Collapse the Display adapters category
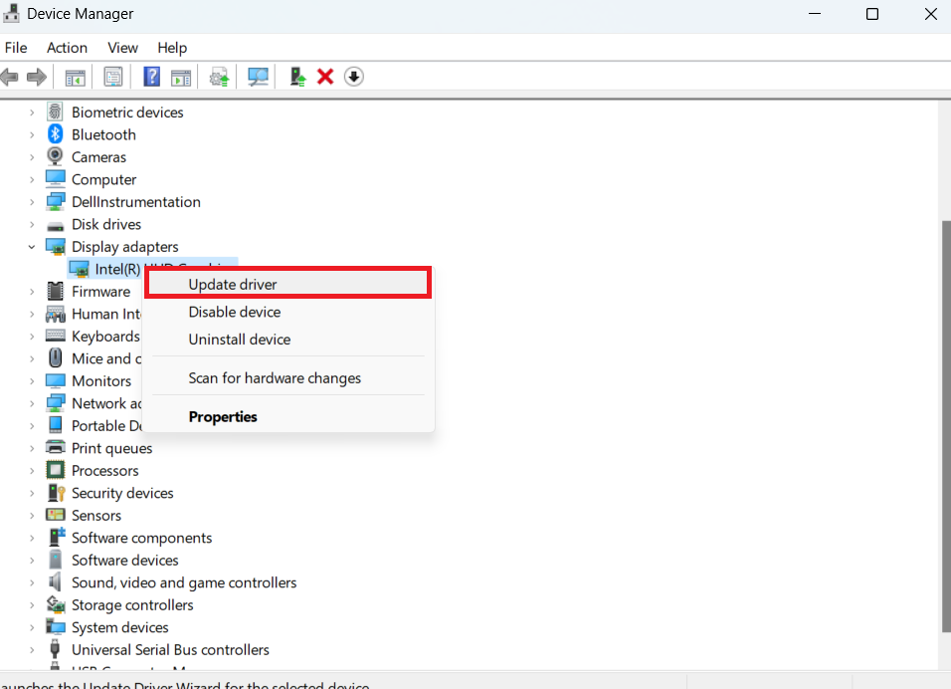 coord(32,247)
